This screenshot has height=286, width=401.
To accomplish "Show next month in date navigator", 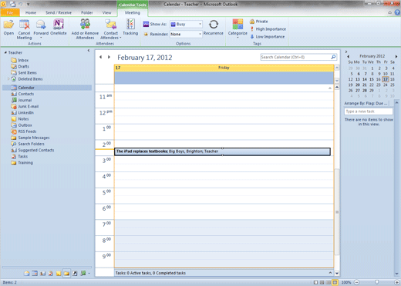I will 396,56.
